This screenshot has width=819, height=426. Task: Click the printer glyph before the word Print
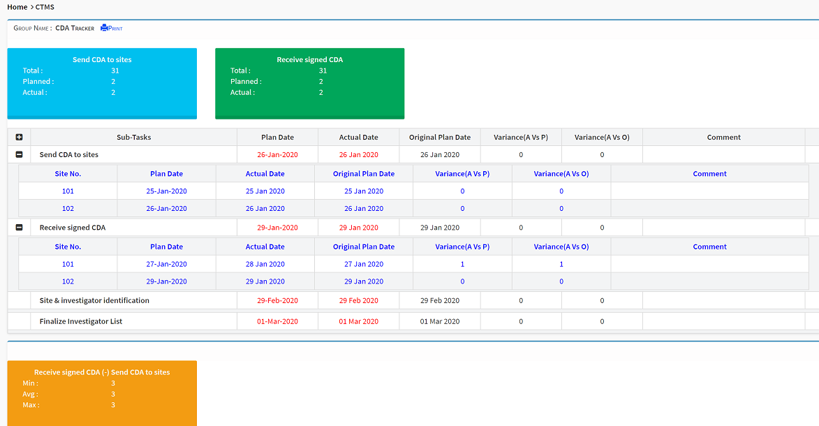103,27
